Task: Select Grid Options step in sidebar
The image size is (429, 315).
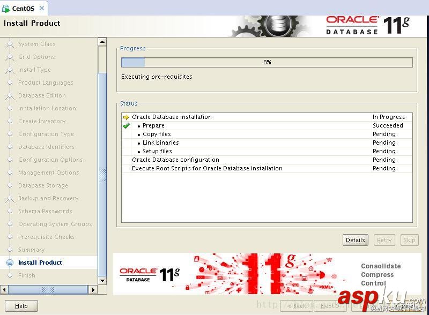Action: click(x=36, y=57)
